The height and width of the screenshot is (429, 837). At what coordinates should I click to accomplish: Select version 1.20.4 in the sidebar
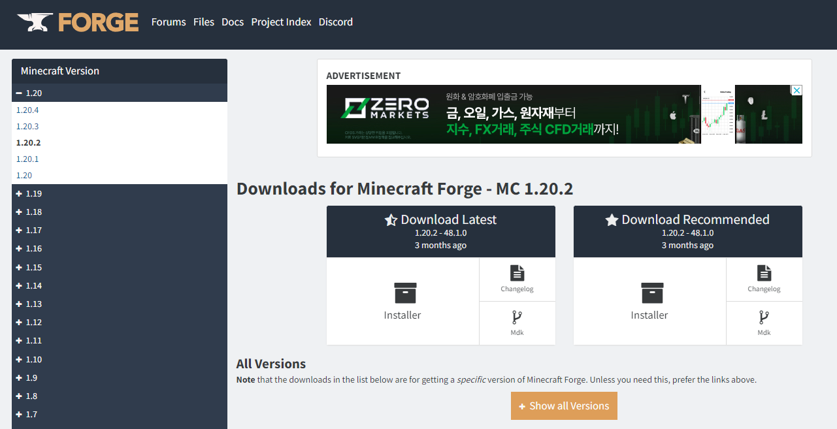[27, 110]
